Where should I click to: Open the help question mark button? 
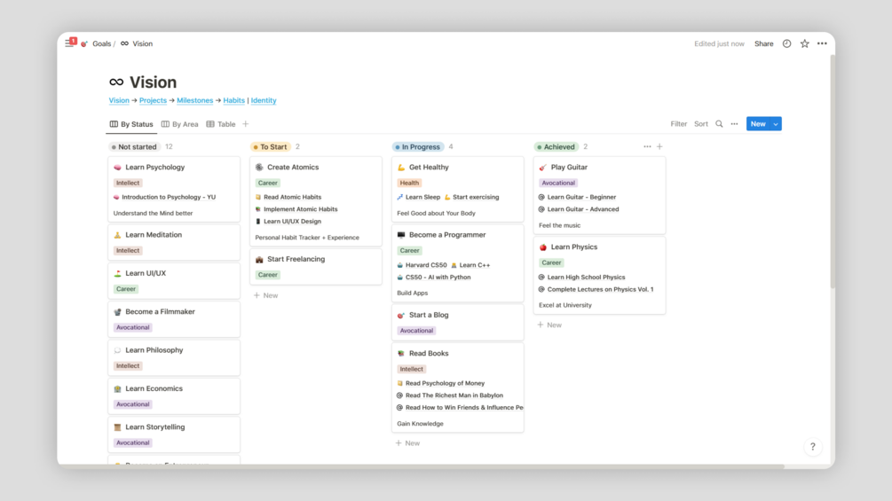click(812, 447)
